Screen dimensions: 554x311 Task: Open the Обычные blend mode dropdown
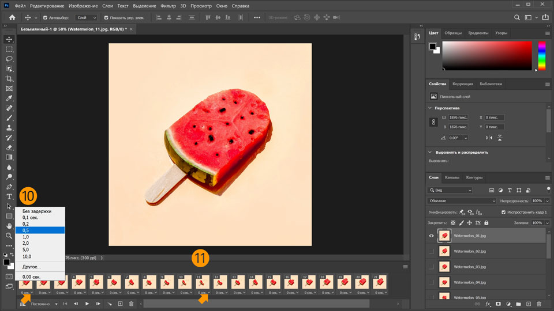coord(462,201)
